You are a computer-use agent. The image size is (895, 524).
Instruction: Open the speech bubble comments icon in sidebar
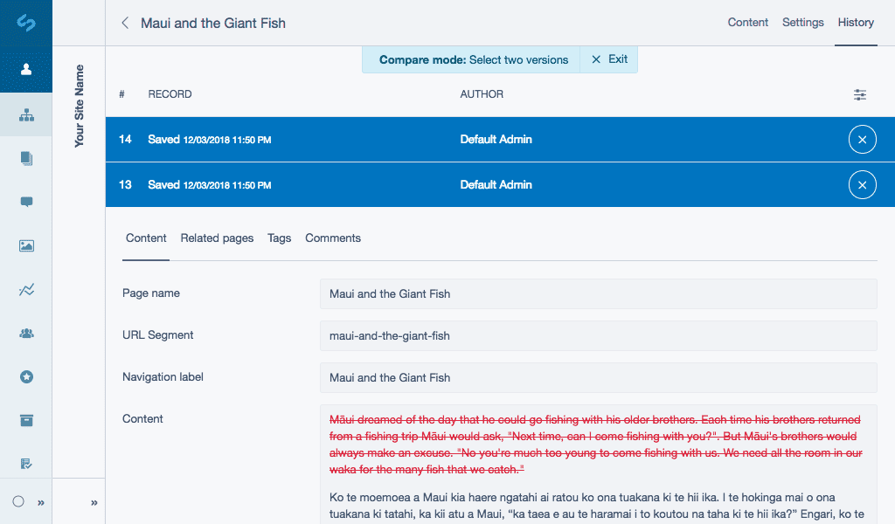tap(26, 202)
